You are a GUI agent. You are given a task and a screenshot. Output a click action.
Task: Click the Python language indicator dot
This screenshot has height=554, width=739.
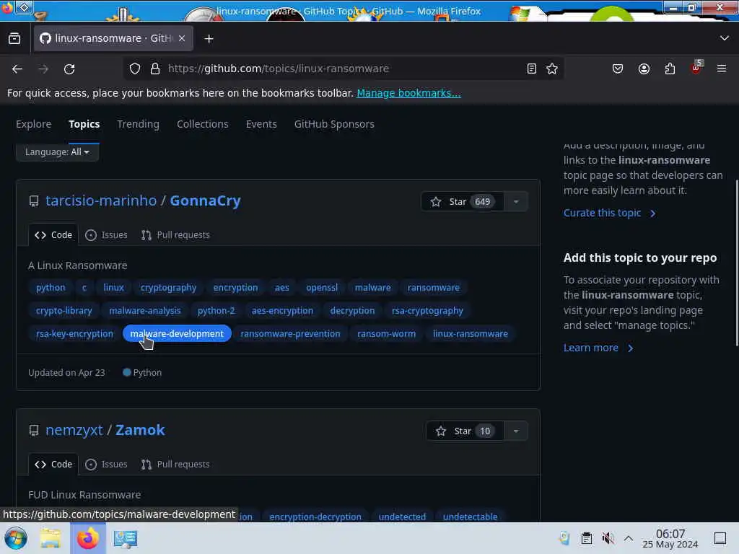click(126, 373)
